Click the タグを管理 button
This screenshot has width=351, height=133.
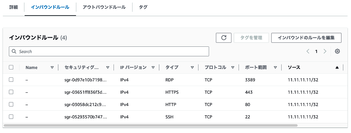pyautogui.click(x=251, y=38)
